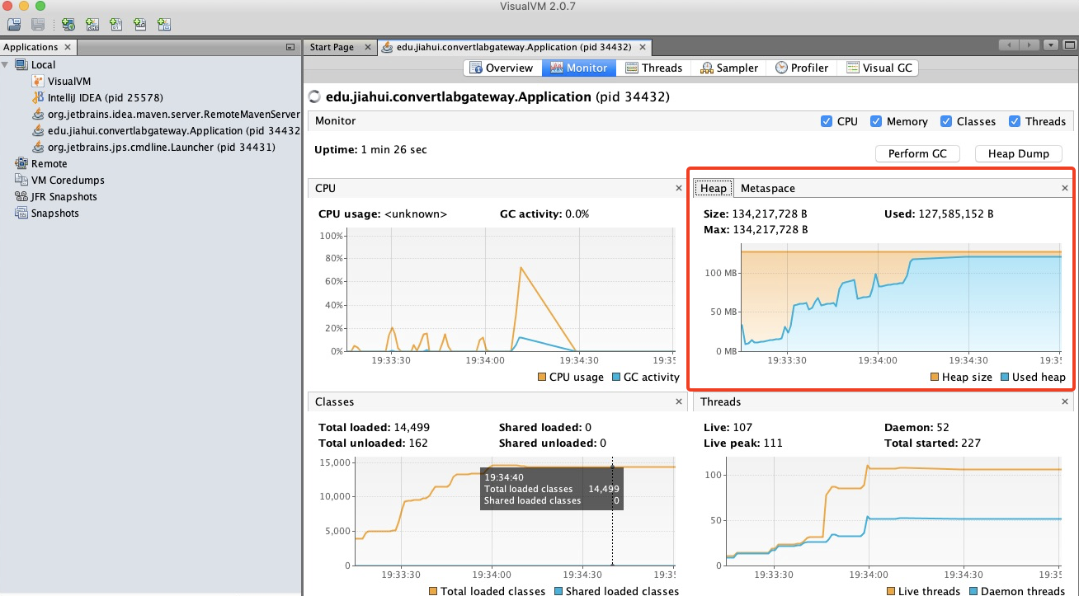Click the Local computer icon in Applications tree
This screenshot has width=1079, height=596.
[21, 64]
